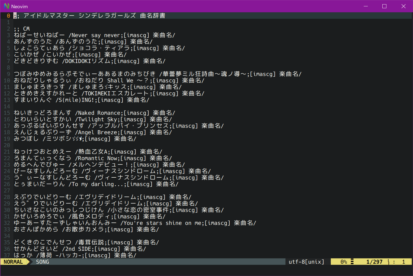This screenshot has width=413, height=276.
Task: Click the 1/297 line position indicator
Action: click(374, 262)
